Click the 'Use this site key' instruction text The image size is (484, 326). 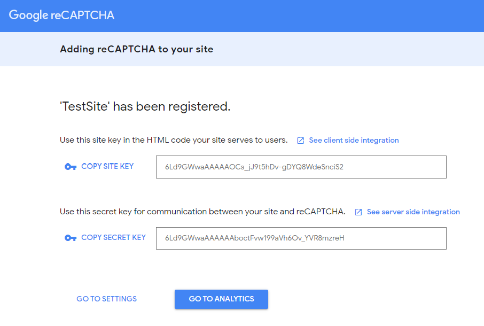click(174, 140)
